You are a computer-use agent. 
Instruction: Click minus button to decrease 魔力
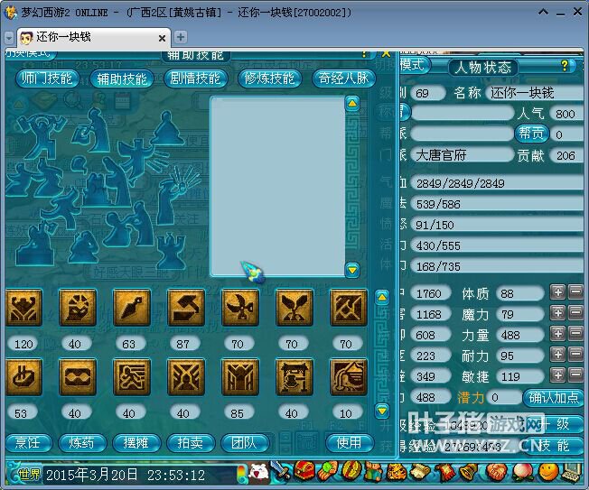click(575, 312)
